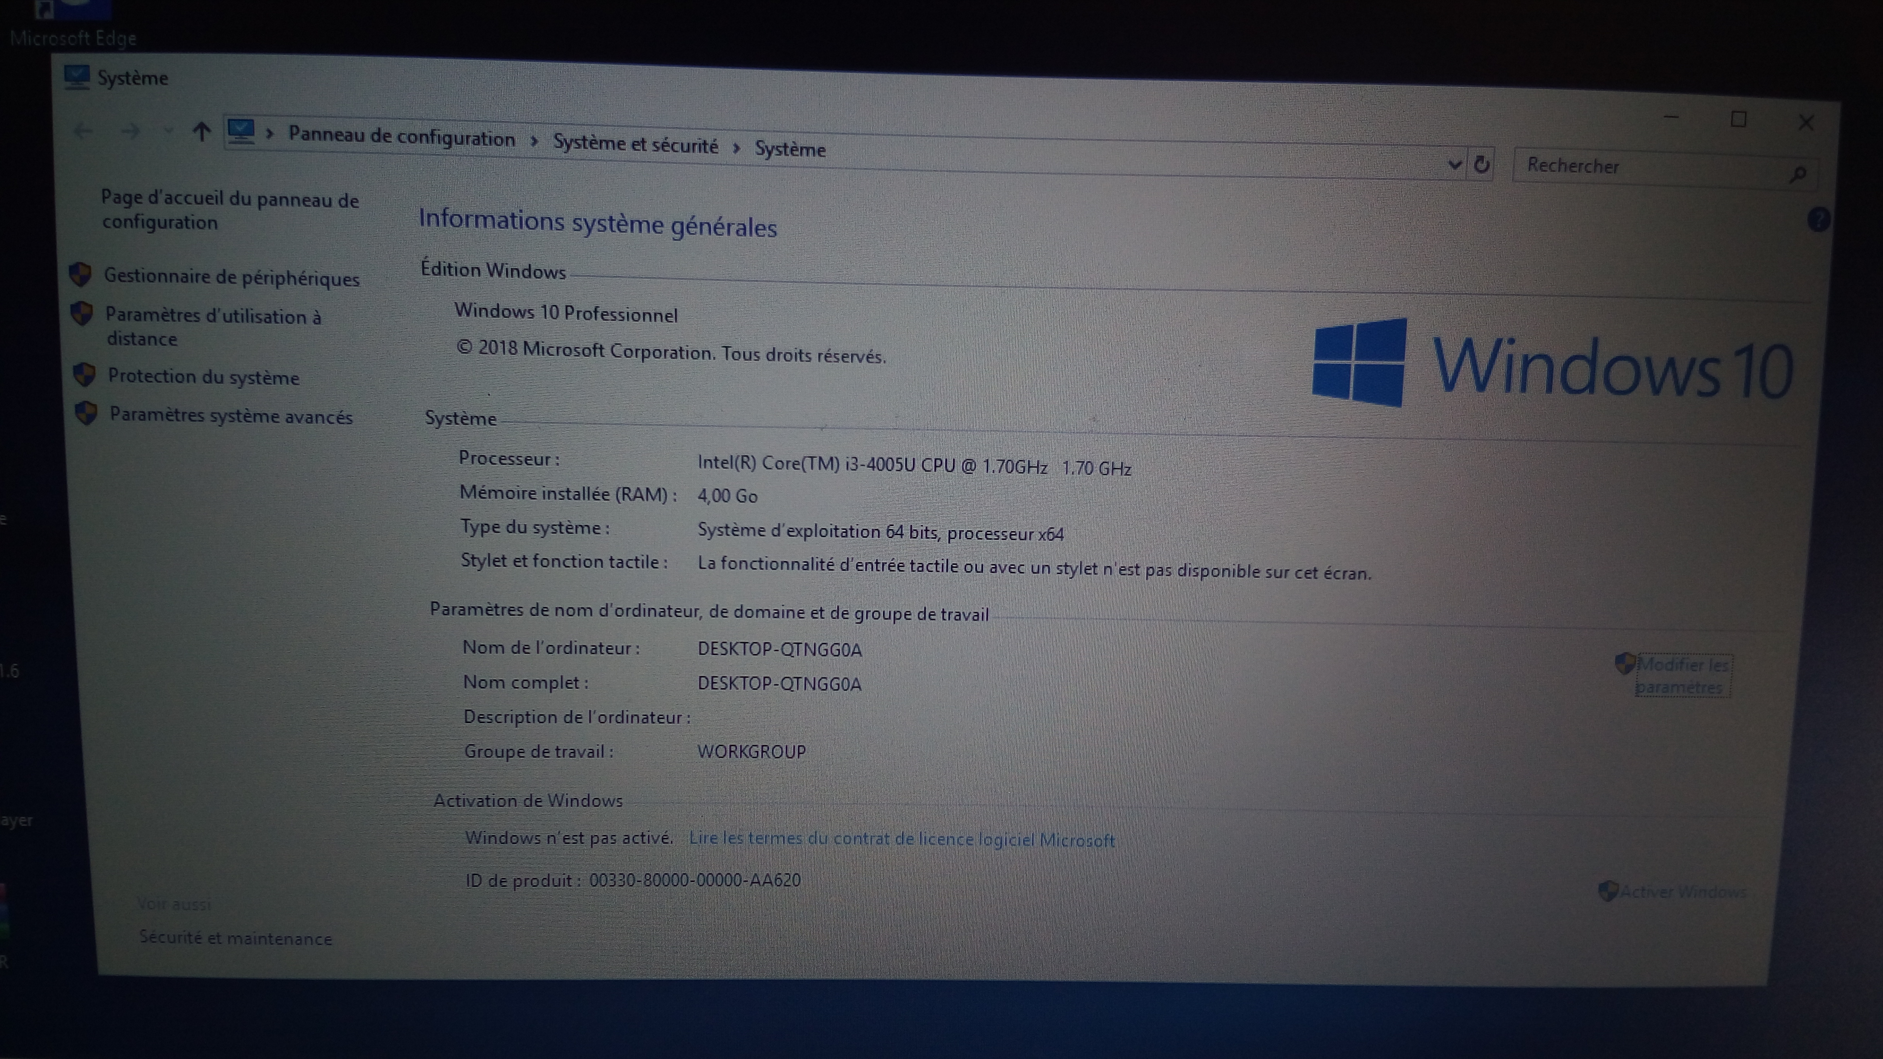Go up one level with up arrow
The image size is (1883, 1059).
click(x=201, y=132)
